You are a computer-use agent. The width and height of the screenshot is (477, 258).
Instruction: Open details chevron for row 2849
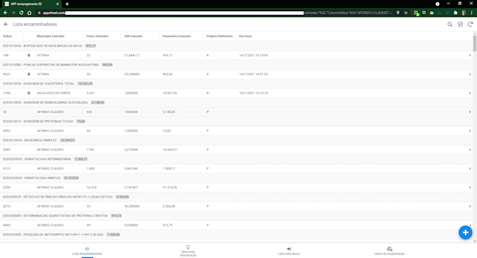click(470, 149)
